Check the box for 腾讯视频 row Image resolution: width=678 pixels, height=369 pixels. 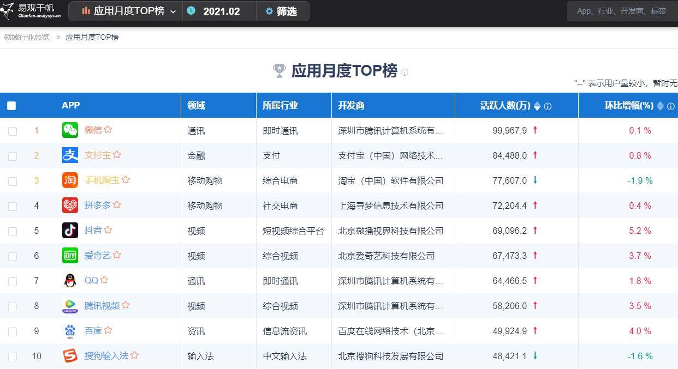pos(13,307)
